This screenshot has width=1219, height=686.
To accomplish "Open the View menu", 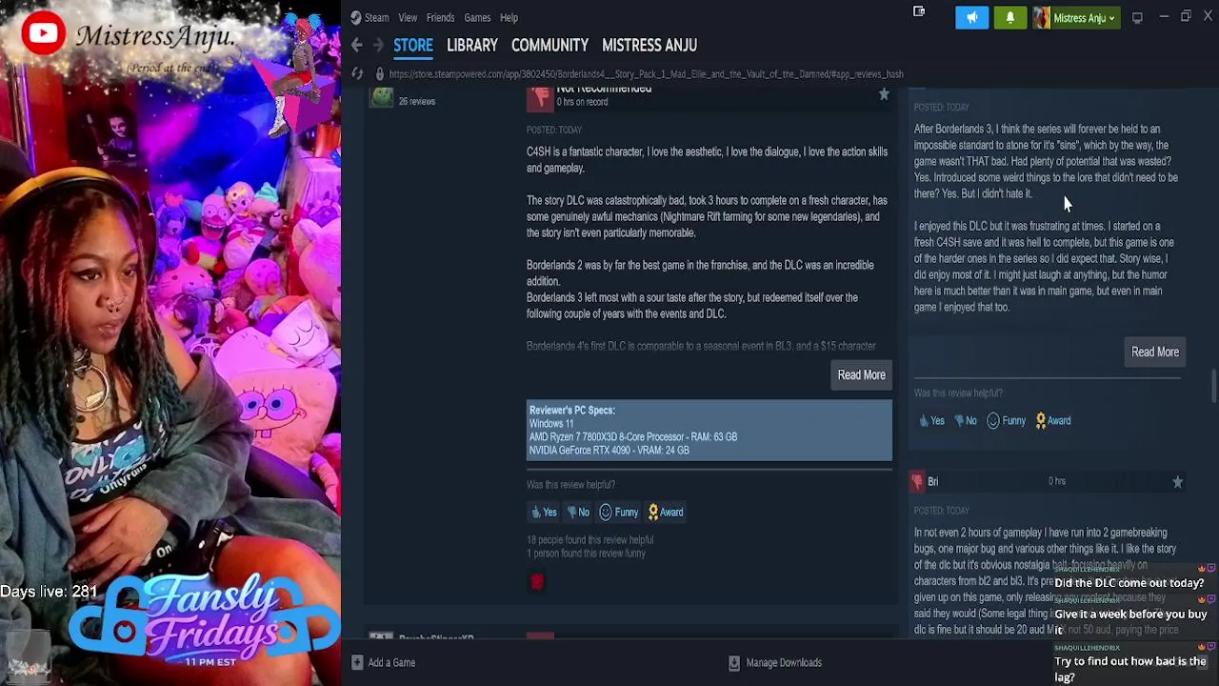I will click(x=408, y=17).
